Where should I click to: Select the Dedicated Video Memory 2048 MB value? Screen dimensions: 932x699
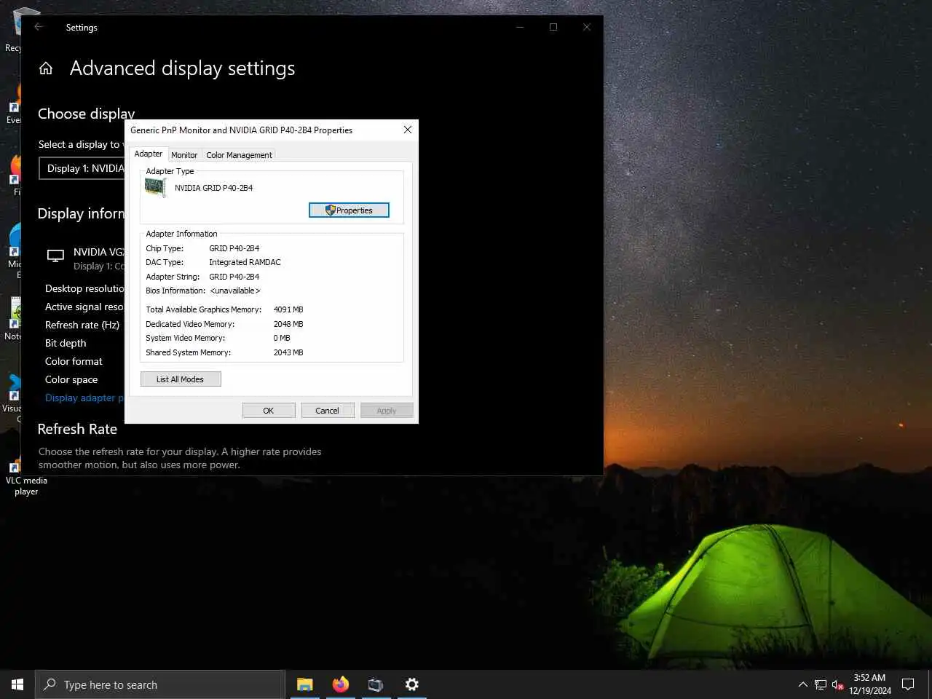[288, 324]
